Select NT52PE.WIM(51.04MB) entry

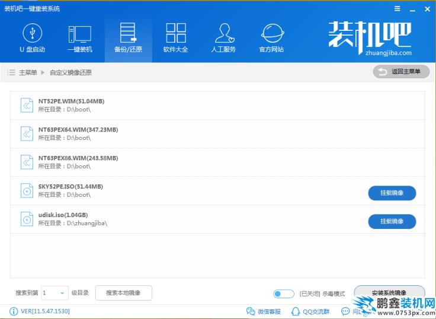[217, 106]
